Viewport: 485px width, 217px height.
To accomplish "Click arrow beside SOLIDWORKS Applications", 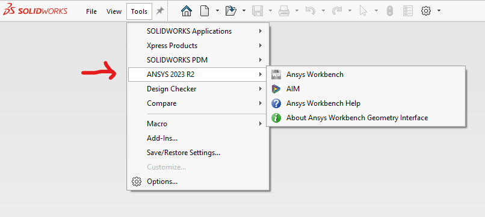I will [261, 31].
